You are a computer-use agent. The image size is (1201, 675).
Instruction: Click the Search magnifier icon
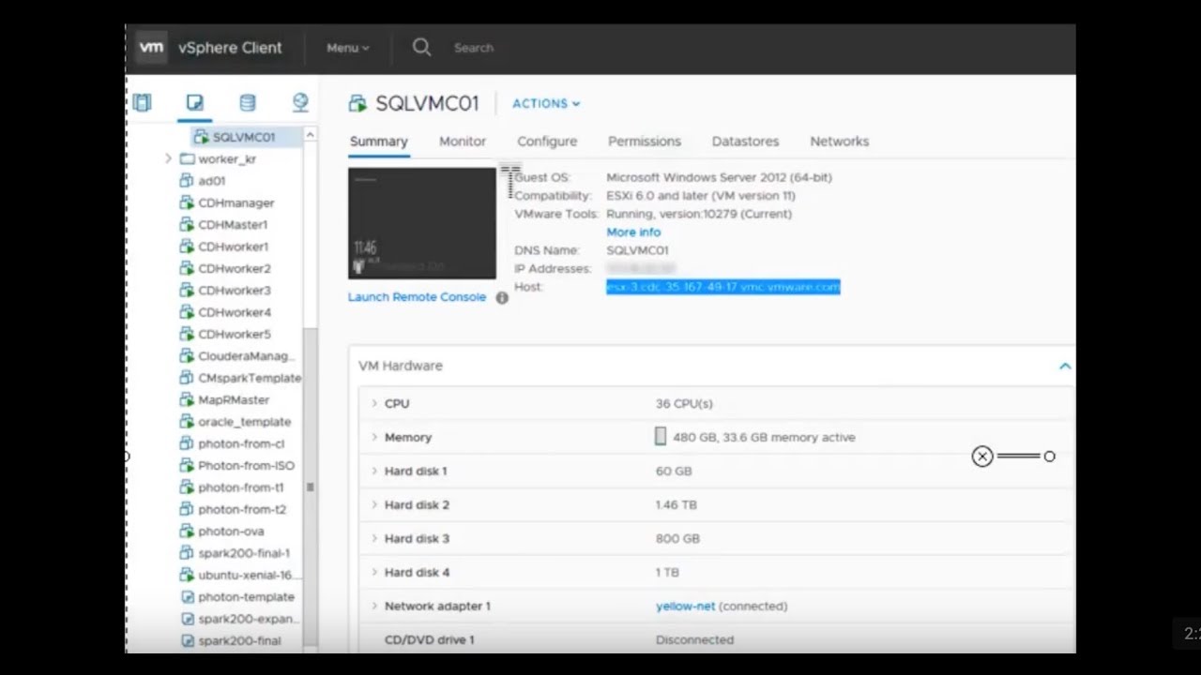pyautogui.click(x=421, y=47)
